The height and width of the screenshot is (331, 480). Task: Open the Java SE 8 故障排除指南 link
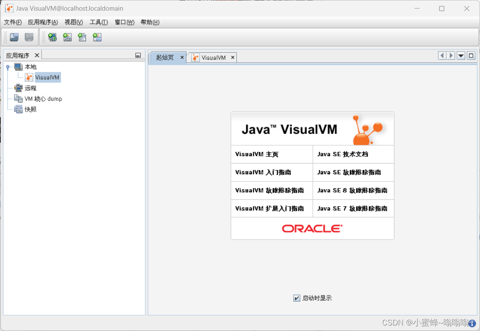pos(352,190)
